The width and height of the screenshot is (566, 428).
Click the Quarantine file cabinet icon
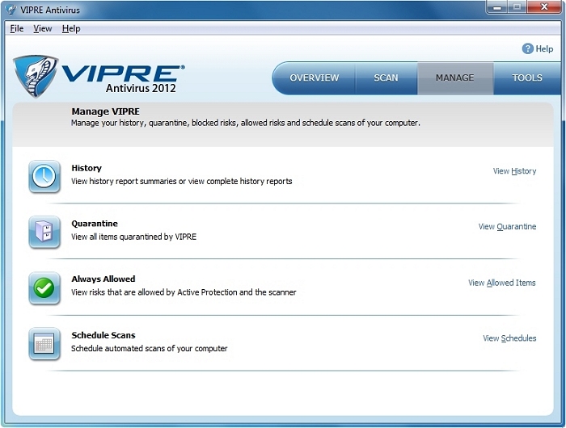(44, 233)
